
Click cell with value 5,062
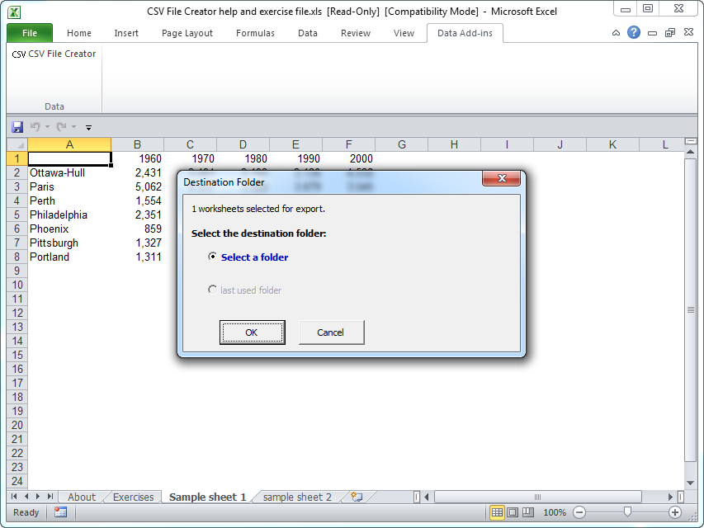(137, 186)
